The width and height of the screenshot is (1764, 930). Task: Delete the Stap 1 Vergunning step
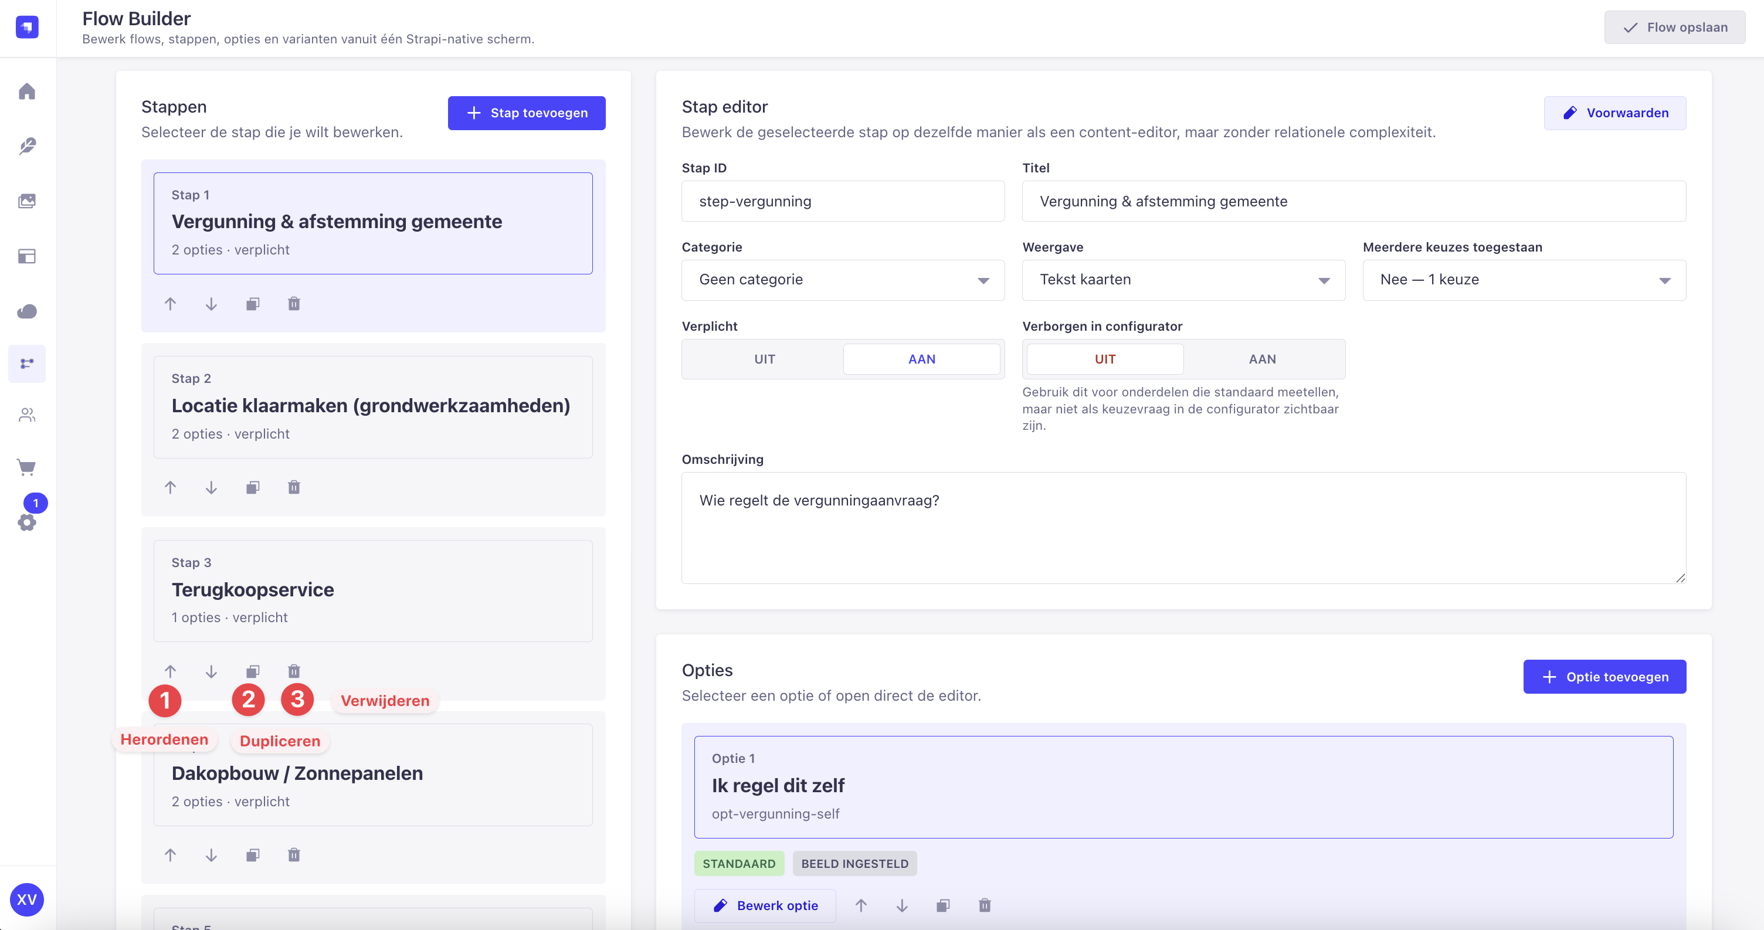point(294,303)
